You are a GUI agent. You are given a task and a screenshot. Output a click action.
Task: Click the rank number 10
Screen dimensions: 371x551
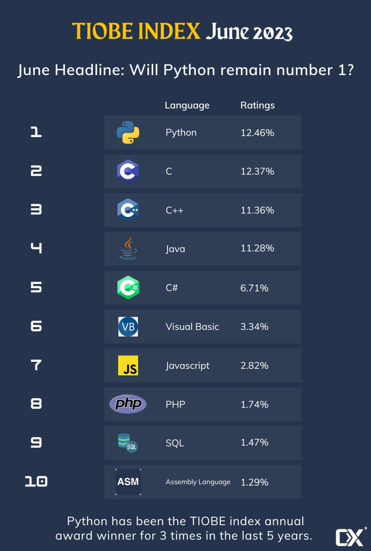point(36,481)
